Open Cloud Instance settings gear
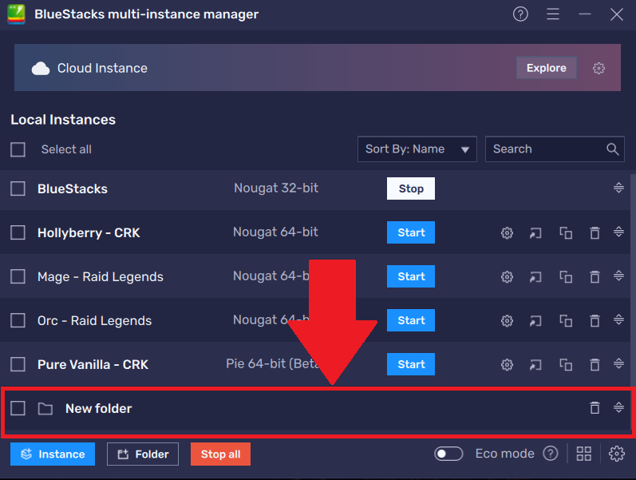 click(x=598, y=68)
